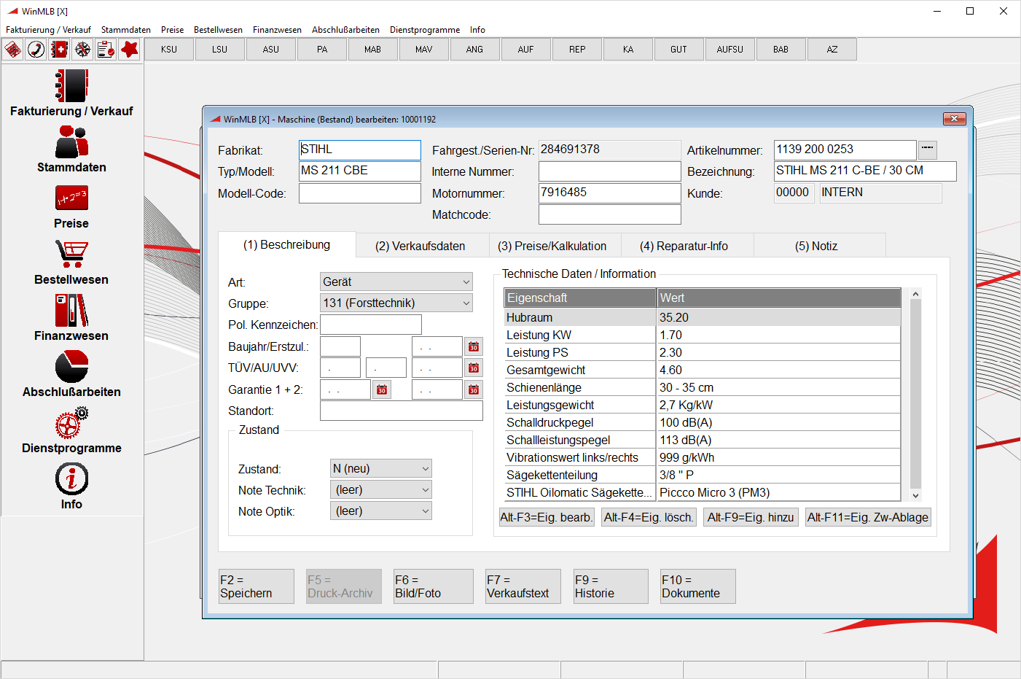Click the red star toolbar icon

[x=130, y=50]
